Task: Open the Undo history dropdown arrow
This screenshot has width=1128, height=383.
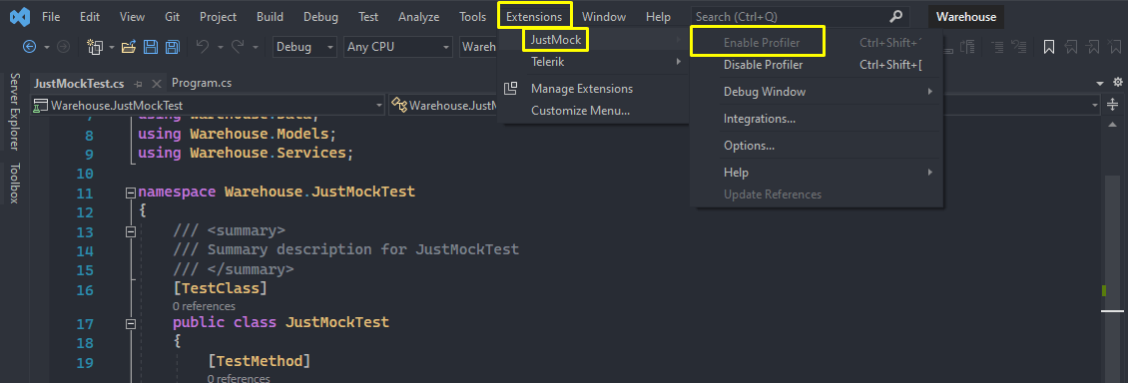Action: point(220,47)
